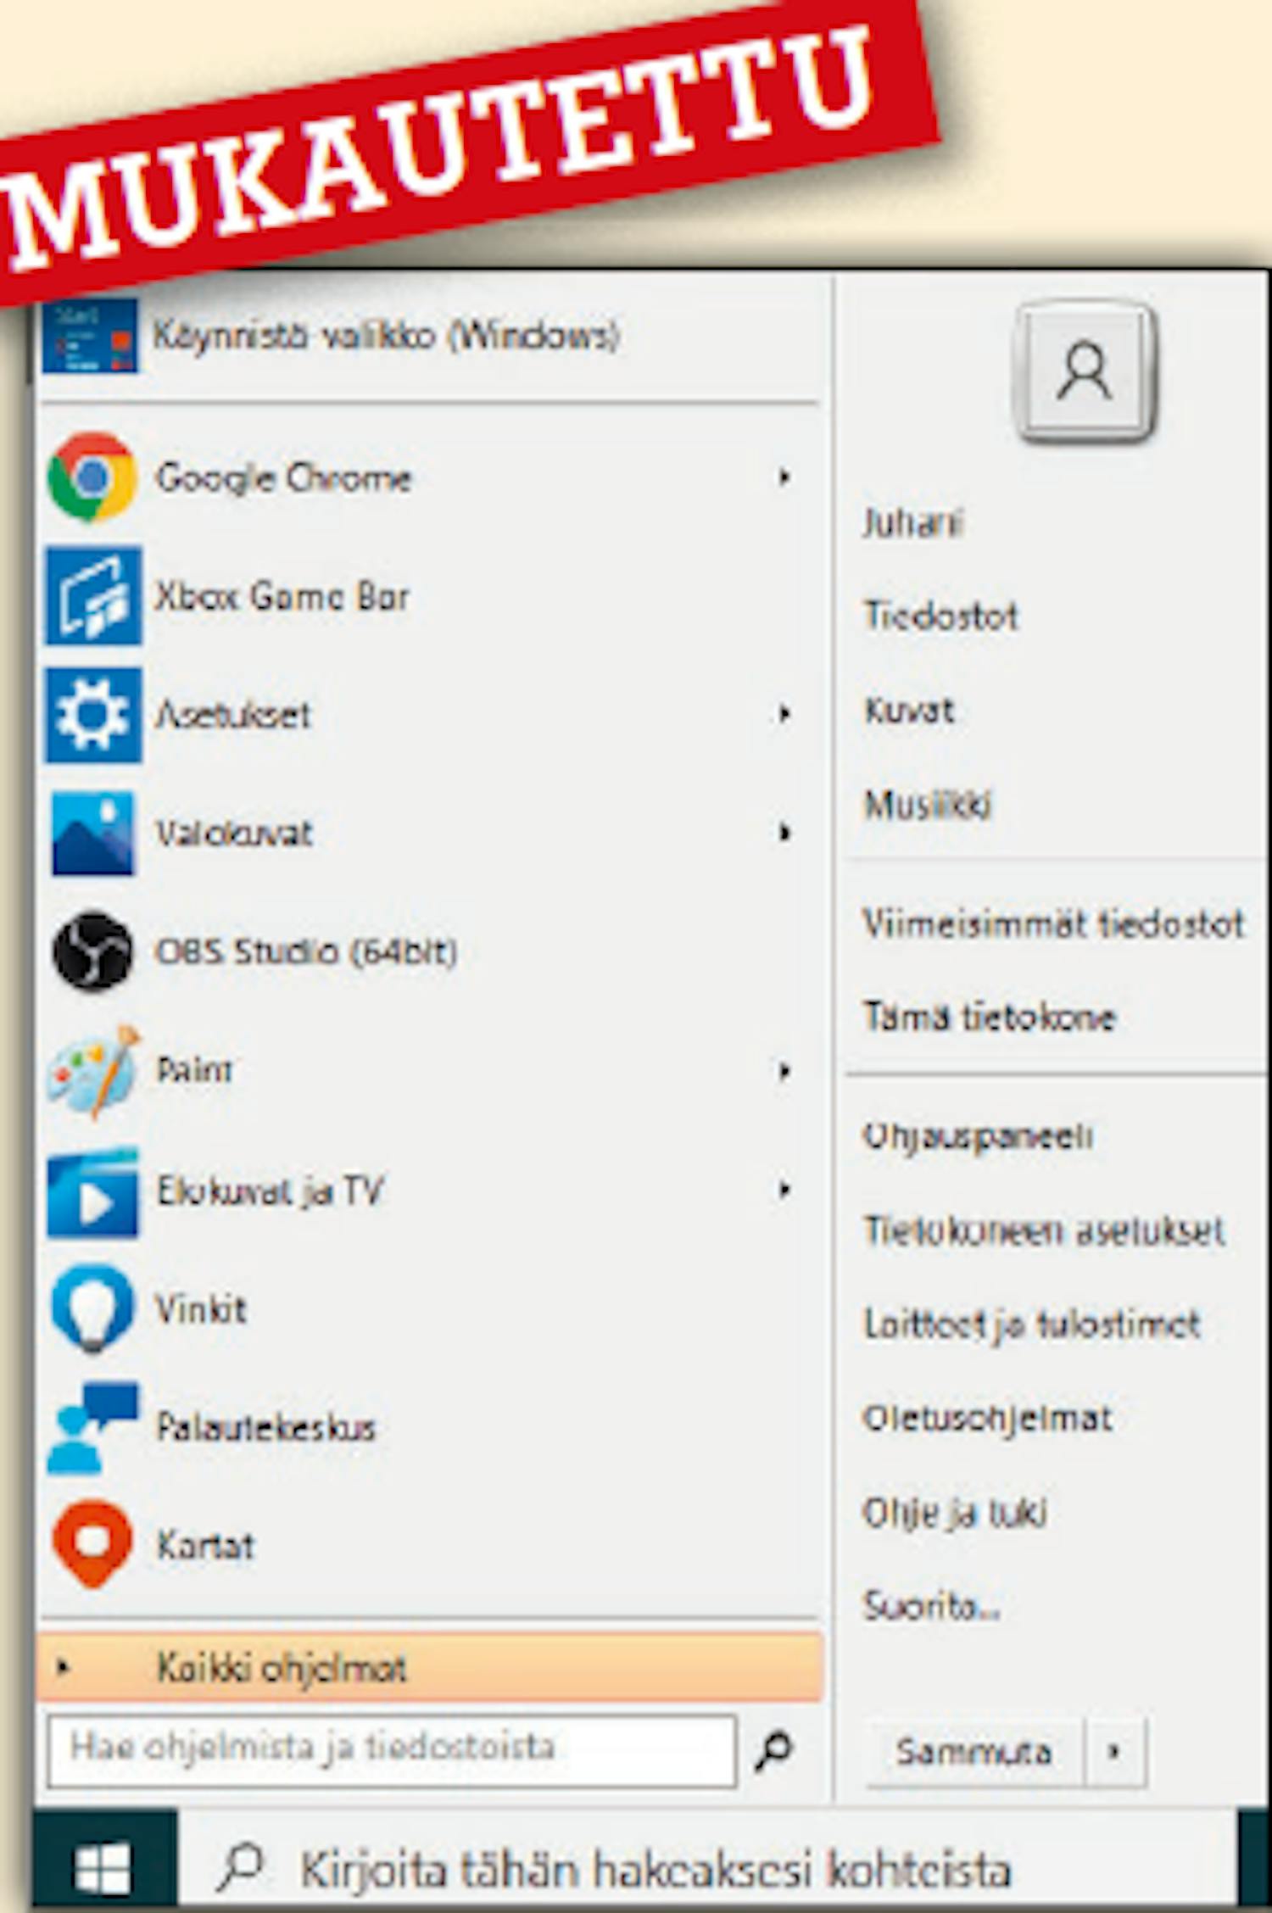Expand the Paint submenu arrow
The image size is (1272, 1913).
coord(785,1071)
